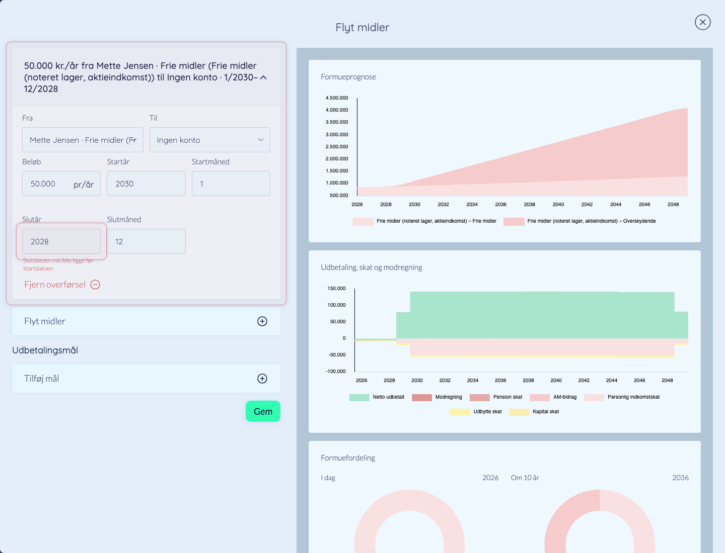Open the Til account dropdown
Viewport: 725px width, 553px height.
point(210,140)
